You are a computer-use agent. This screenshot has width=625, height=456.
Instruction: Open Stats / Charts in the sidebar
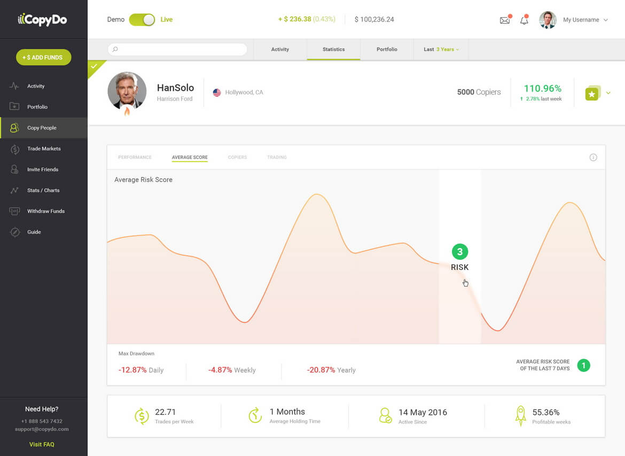44,190
